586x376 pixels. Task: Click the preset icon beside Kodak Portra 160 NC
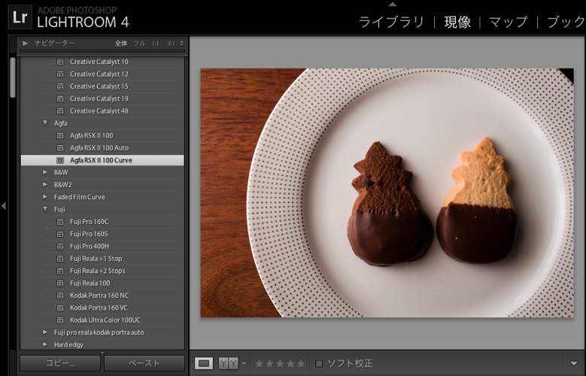[x=59, y=296]
